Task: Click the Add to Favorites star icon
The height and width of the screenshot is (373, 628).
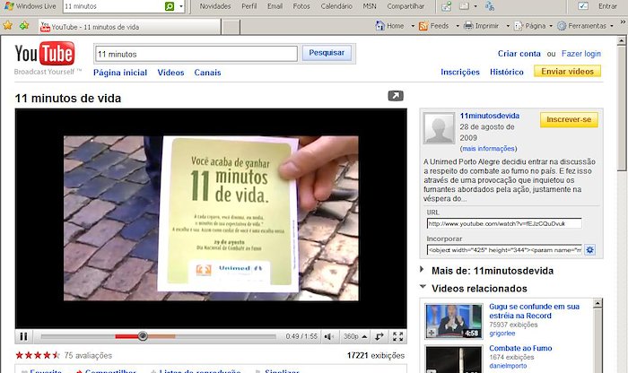Action: pos(24,26)
